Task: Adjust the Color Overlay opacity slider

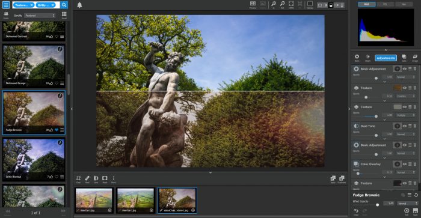Action: (358, 174)
